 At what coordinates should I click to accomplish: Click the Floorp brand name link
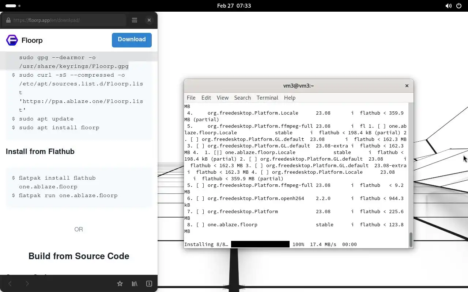[32, 40]
